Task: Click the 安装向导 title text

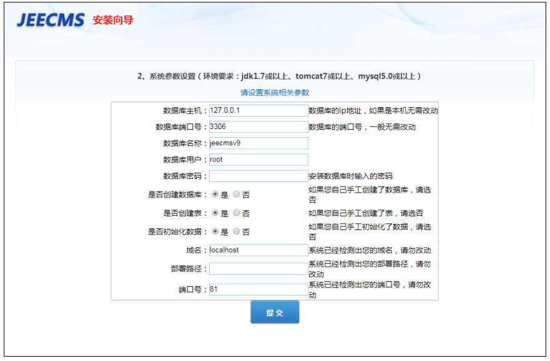Action: (113, 20)
